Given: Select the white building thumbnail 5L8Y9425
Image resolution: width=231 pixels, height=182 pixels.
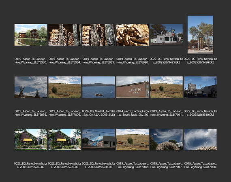Looking at the screenshot, I should pos(167,35).
